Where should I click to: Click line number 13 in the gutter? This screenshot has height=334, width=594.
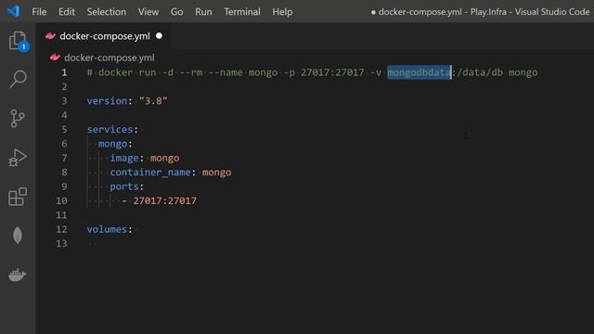coord(61,243)
